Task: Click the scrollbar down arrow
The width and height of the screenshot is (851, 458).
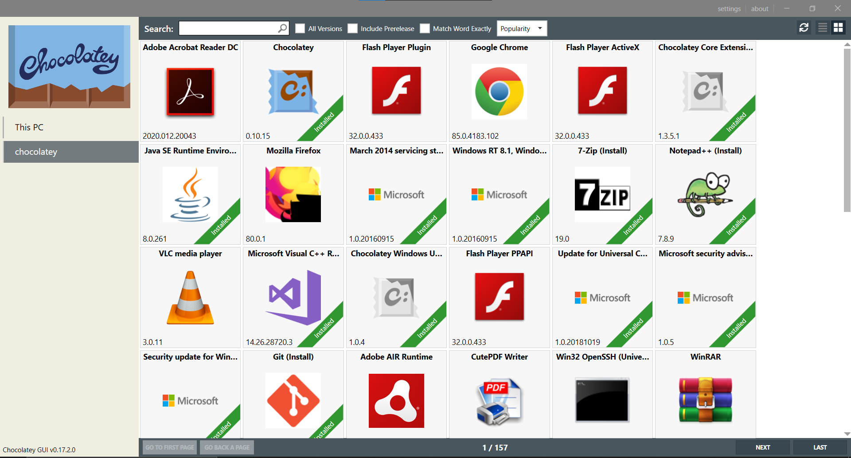Action: click(x=847, y=434)
